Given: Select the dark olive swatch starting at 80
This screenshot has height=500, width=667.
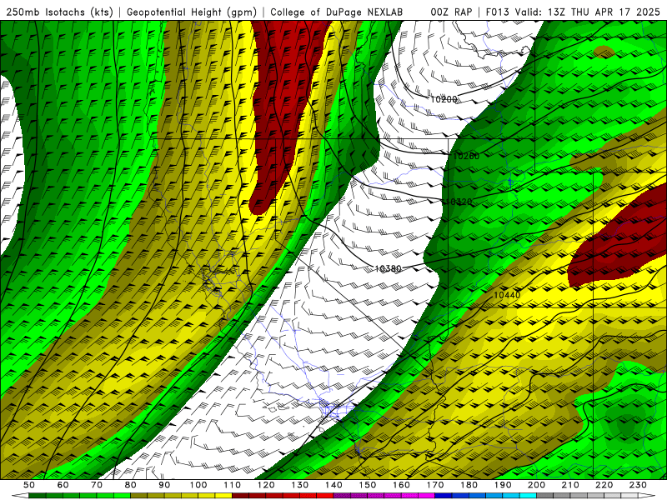Looking at the screenshot, I should (x=138, y=495).
